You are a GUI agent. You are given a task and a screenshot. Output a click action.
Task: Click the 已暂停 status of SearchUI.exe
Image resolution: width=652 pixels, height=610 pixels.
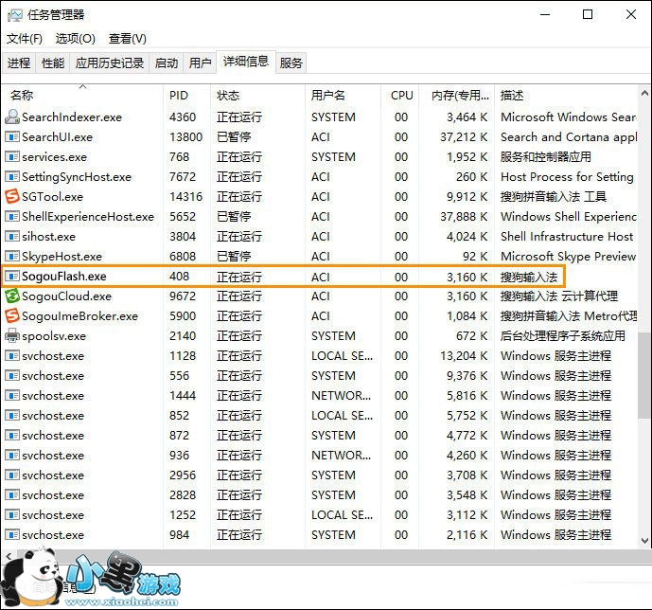[x=234, y=137]
